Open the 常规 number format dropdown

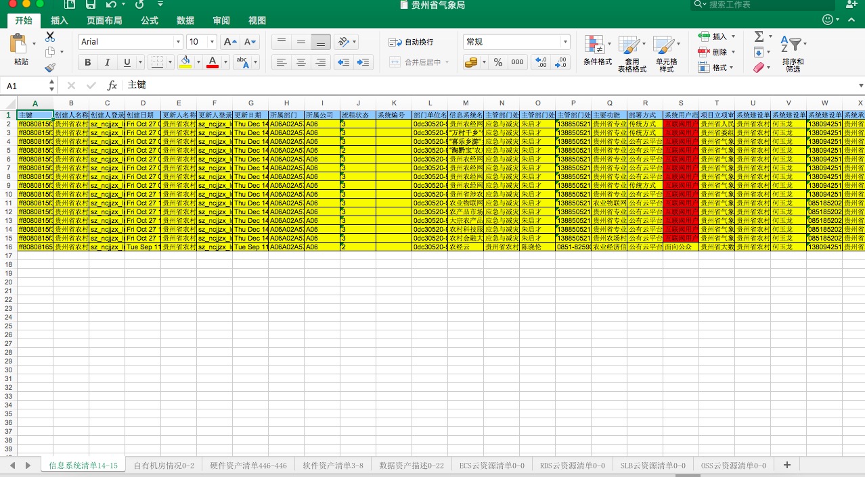566,41
